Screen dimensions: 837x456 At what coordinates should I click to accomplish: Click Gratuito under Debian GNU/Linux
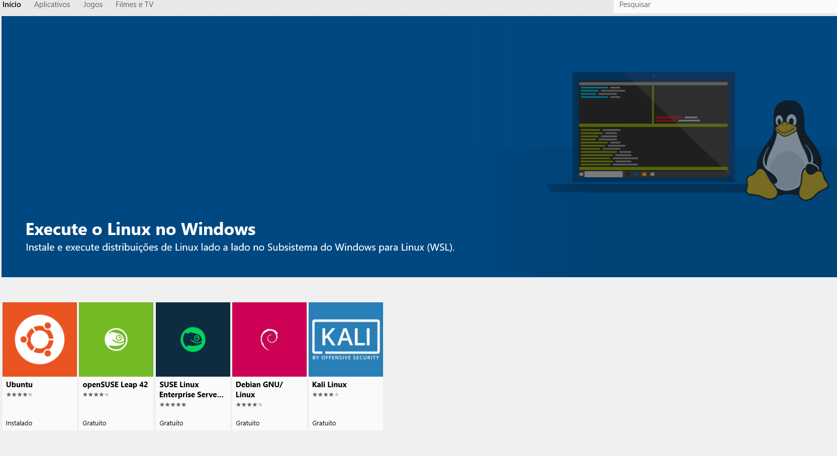248,423
